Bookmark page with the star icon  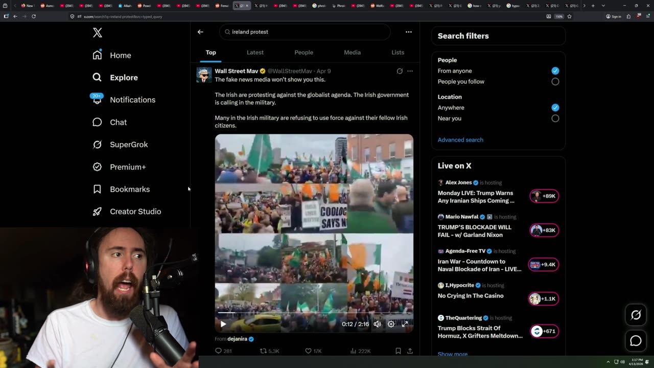point(569,16)
